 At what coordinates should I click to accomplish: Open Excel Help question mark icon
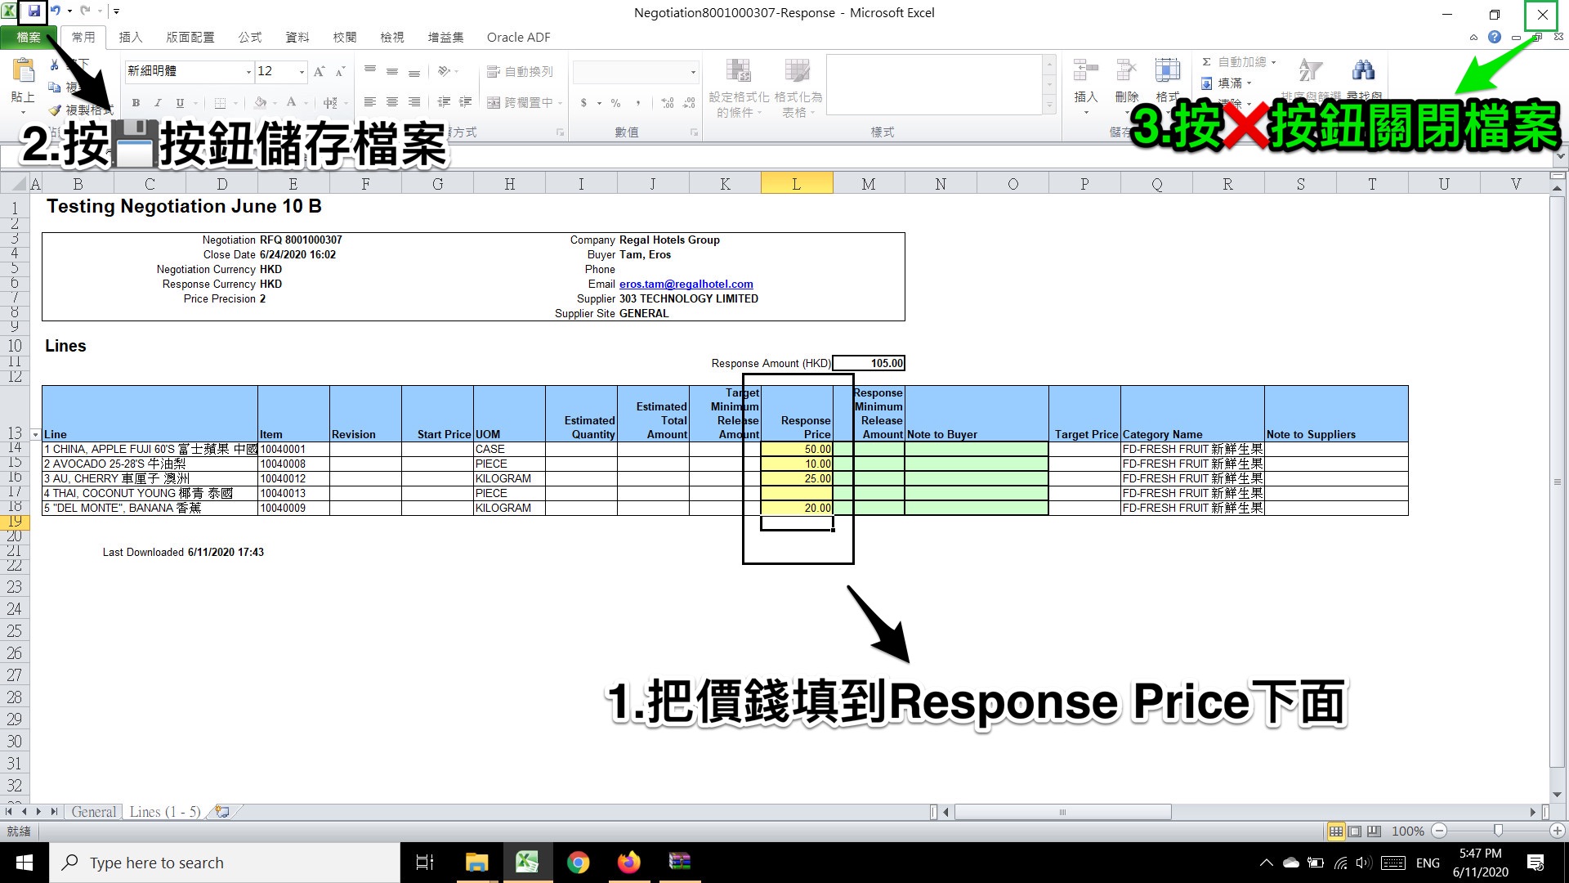click(1495, 37)
